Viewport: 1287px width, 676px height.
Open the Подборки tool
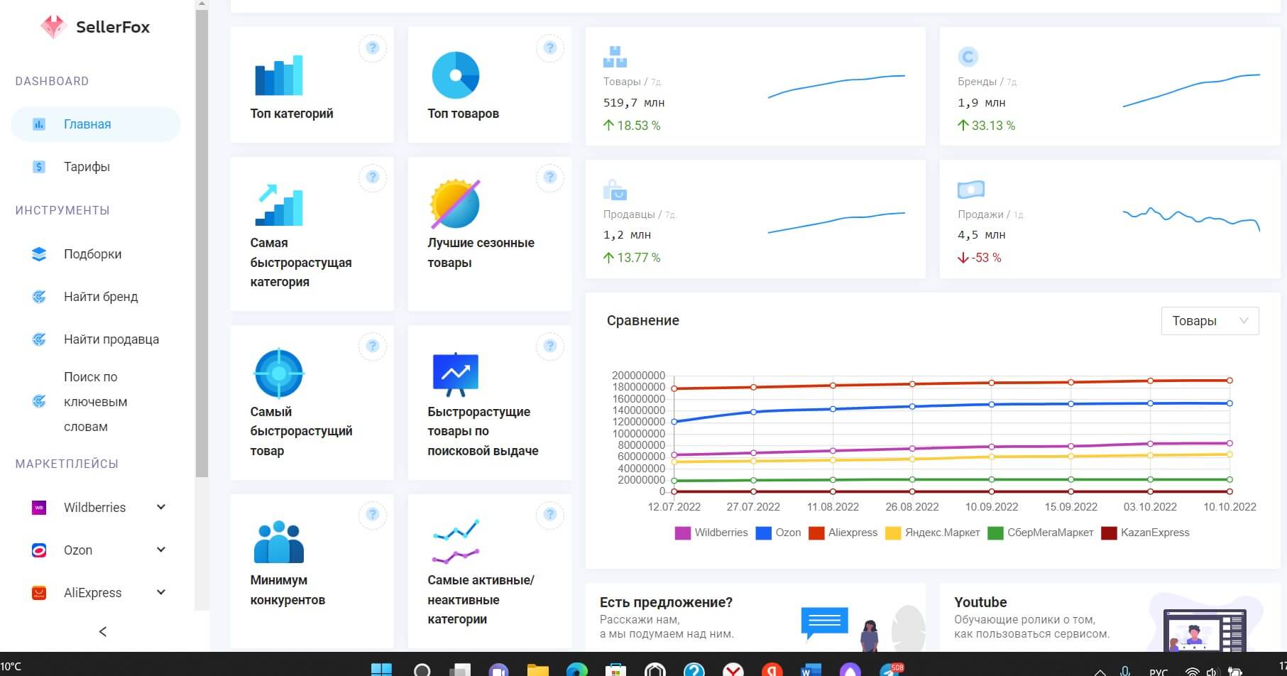pos(92,254)
